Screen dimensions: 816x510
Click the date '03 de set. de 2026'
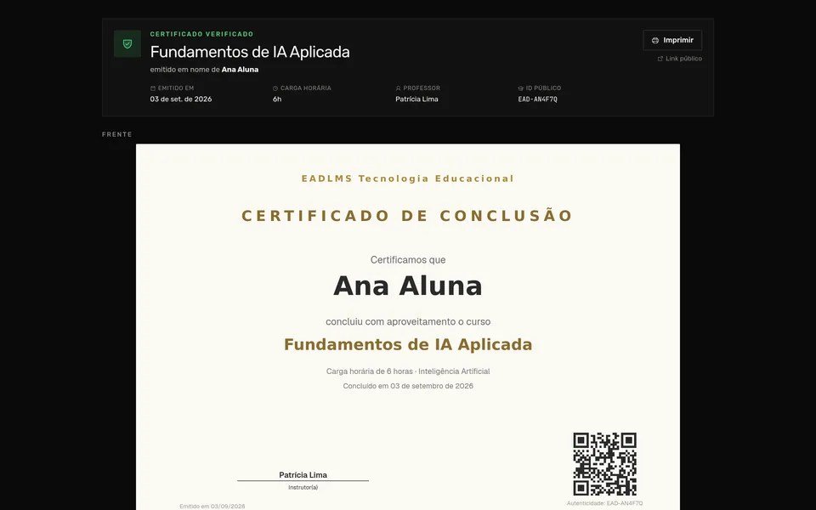tap(180, 99)
